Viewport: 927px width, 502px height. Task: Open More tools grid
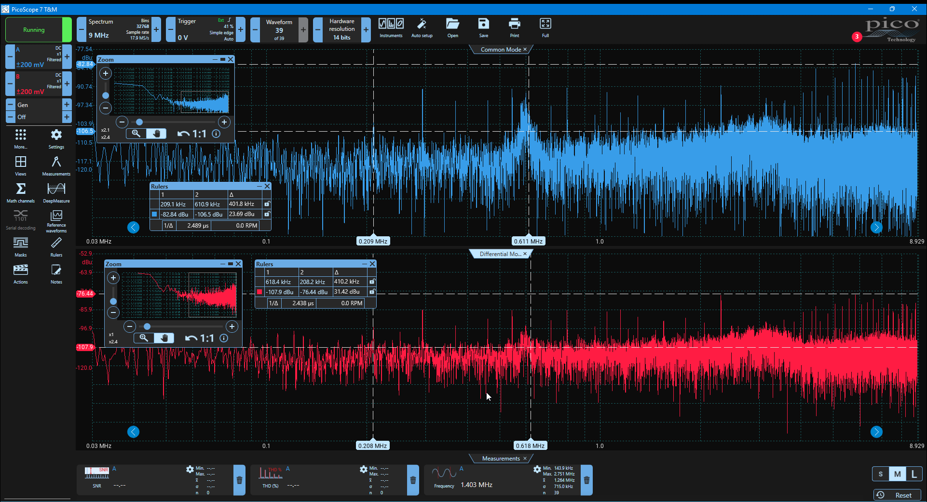tap(21, 138)
